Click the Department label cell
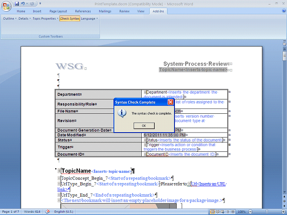This screenshot has height=215, width=287. (98, 95)
